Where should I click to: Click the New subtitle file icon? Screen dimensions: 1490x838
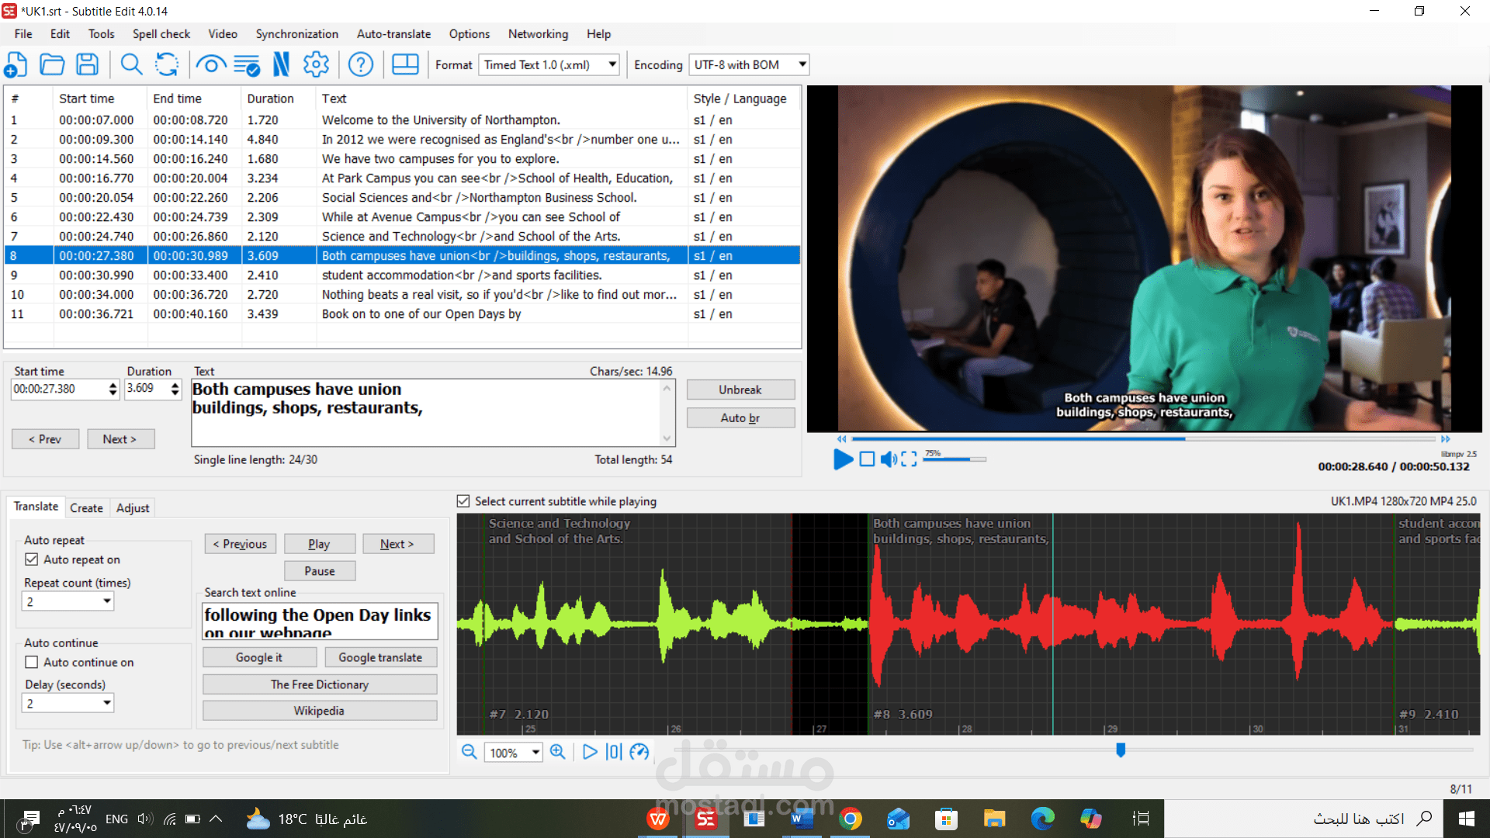click(16, 64)
